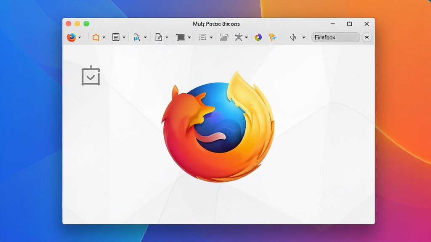Click the anchor-like icon left of search field
The image size is (431, 242).
[x=293, y=37]
